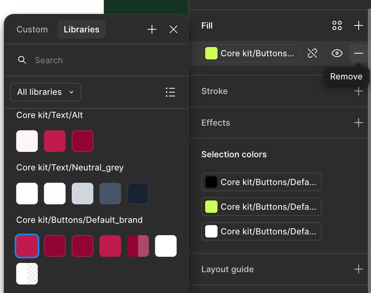Switch to the Custom tab

tap(32, 30)
